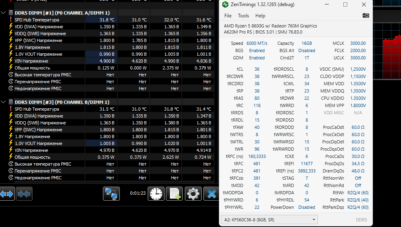Click the PowerDown Disabled value
This screenshot has width=401, height=227.
[x=307, y=207]
